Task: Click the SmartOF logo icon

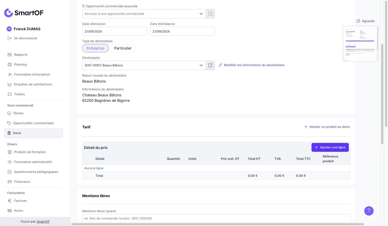Action: (x=9, y=13)
